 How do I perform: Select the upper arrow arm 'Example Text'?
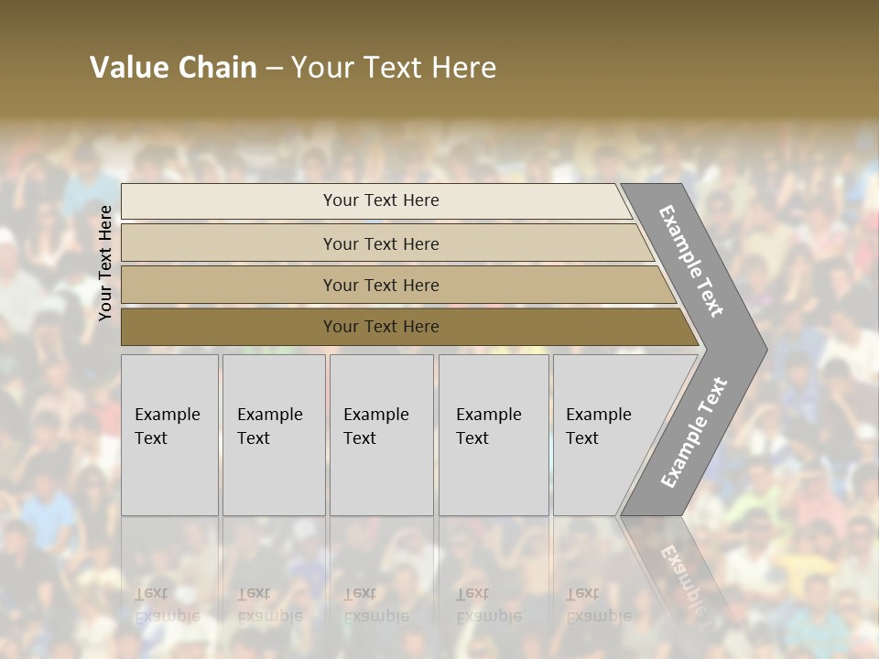[x=693, y=261]
